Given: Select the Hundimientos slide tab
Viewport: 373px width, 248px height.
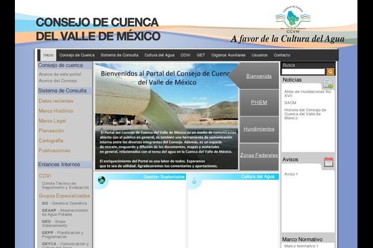Looking at the screenshot, I should (259, 129).
